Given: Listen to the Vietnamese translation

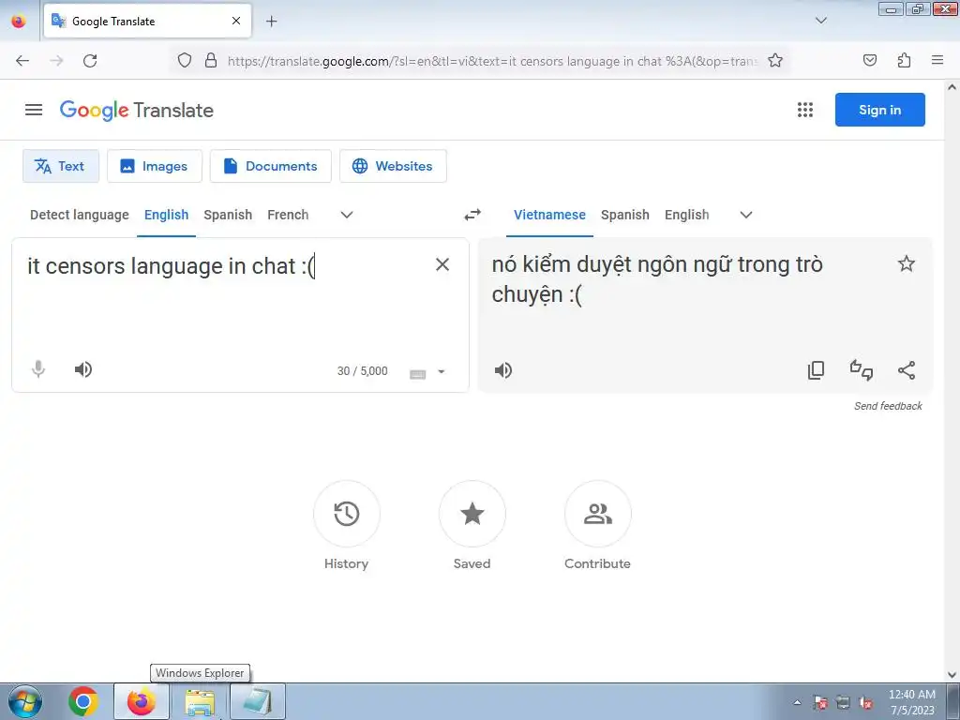Looking at the screenshot, I should (x=503, y=370).
